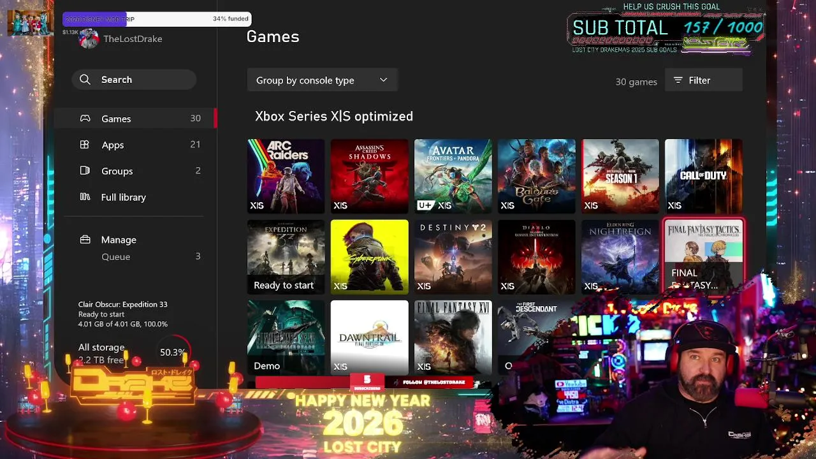Click the Filter lines icon
Screen dimensions: 816x459
coord(678,80)
